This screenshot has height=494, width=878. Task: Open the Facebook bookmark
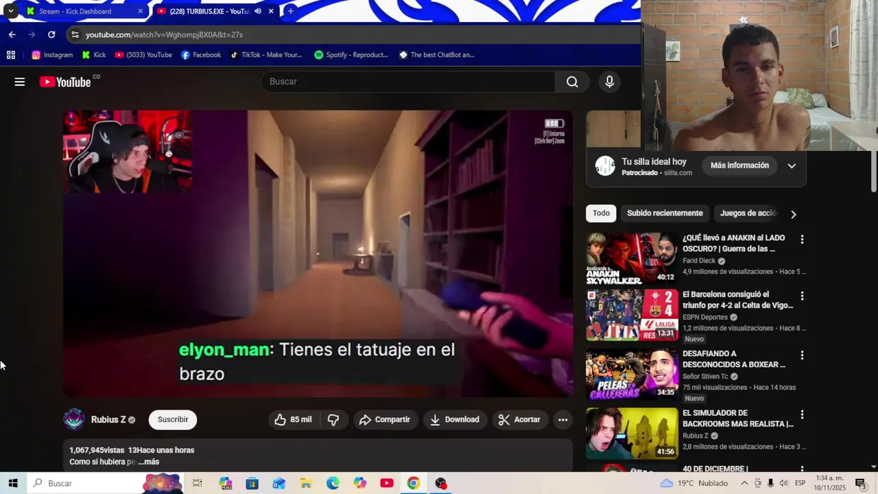(201, 55)
